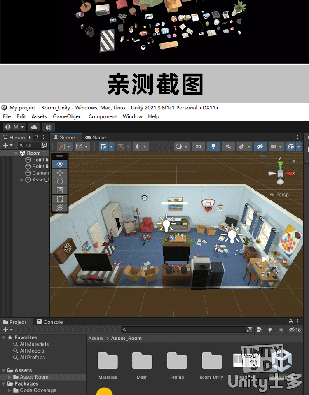Switch to the Console tab
This screenshot has height=395, width=309.
coord(50,322)
